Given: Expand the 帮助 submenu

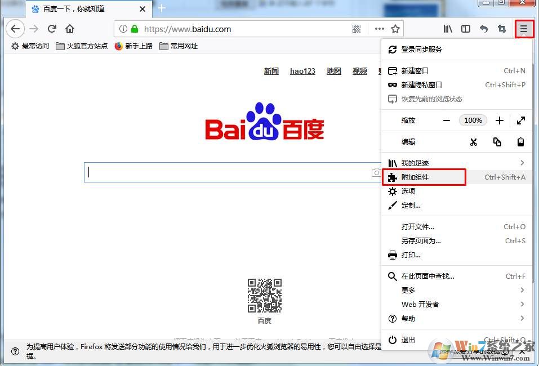Looking at the screenshot, I should pos(456,318).
